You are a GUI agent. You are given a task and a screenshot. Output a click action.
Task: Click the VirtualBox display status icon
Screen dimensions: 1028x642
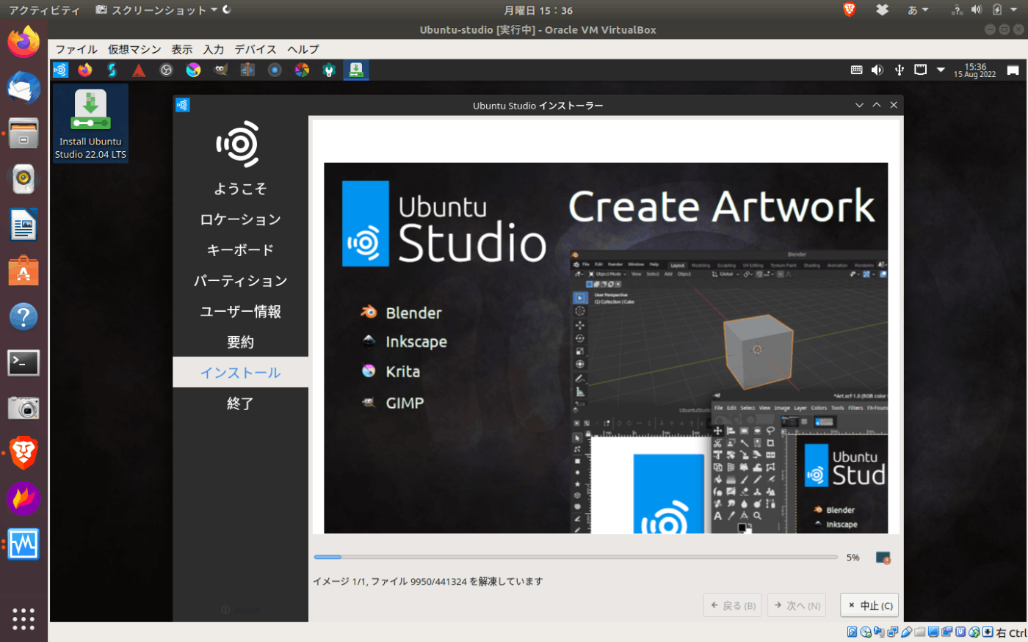(933, 632)
